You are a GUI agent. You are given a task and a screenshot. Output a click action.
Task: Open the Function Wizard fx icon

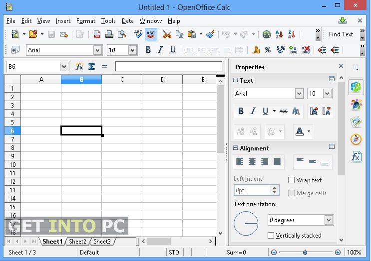(x=79, y=67)
